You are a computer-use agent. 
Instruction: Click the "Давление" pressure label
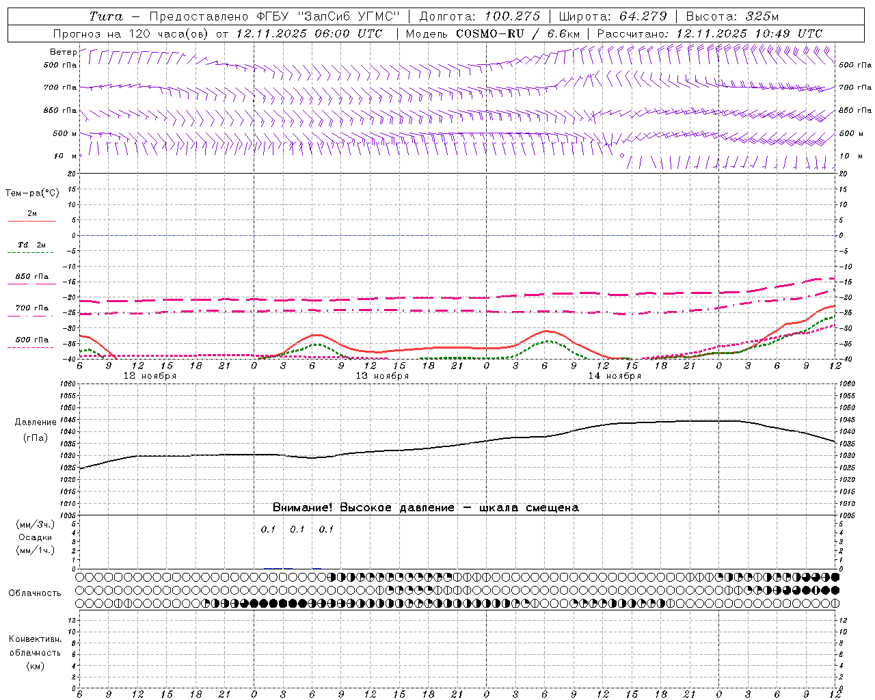[36, 422]
